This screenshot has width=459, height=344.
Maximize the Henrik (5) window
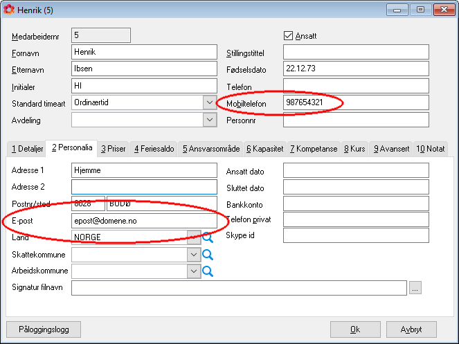pos(421,10)
